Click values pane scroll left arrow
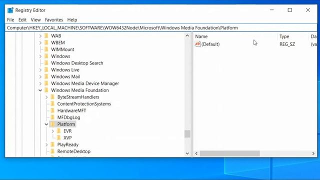Image resolution: width=320 pixels, height=180 pixels. pyautogui.click(x=196, y=153)
